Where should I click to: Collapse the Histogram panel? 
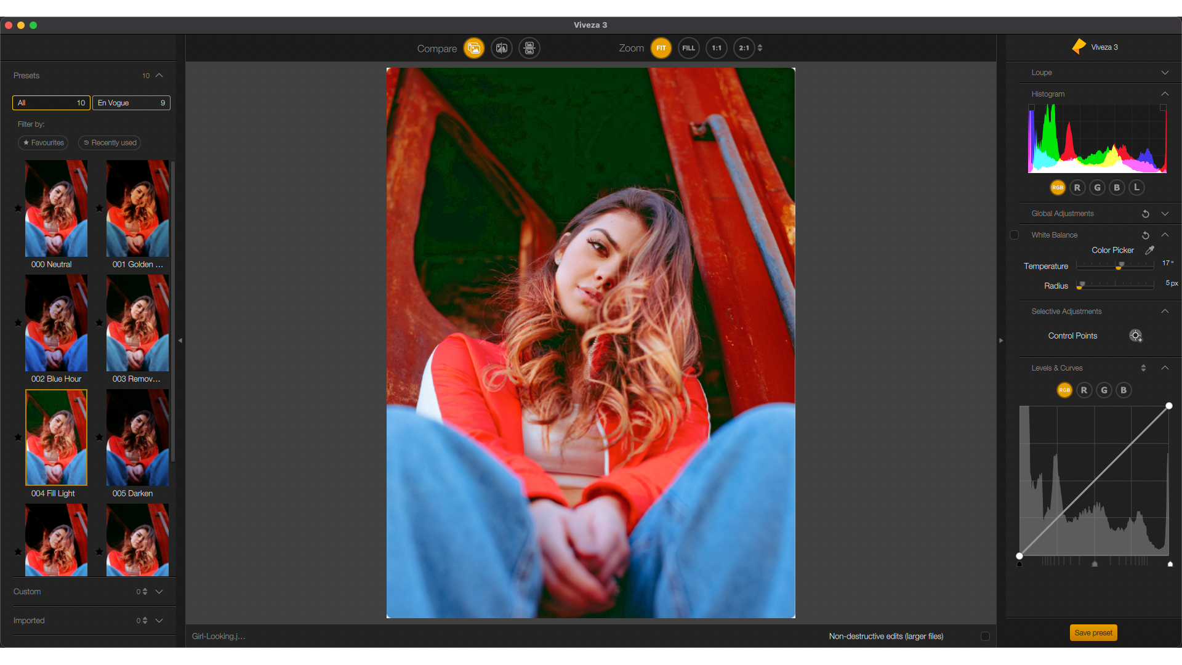(1165, 94)
